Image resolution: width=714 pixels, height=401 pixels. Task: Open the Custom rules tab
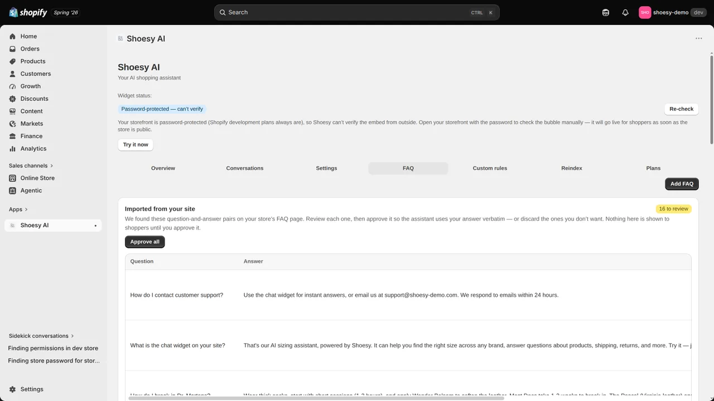(x=490, y=168)
